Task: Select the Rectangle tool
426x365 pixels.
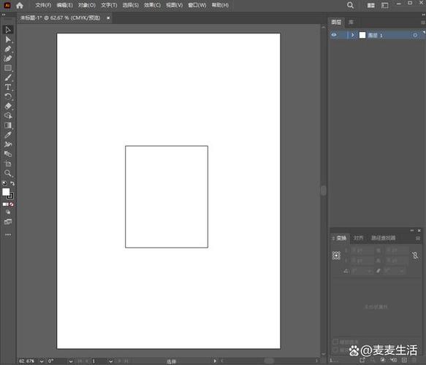Action: click(x=8, y=68)
